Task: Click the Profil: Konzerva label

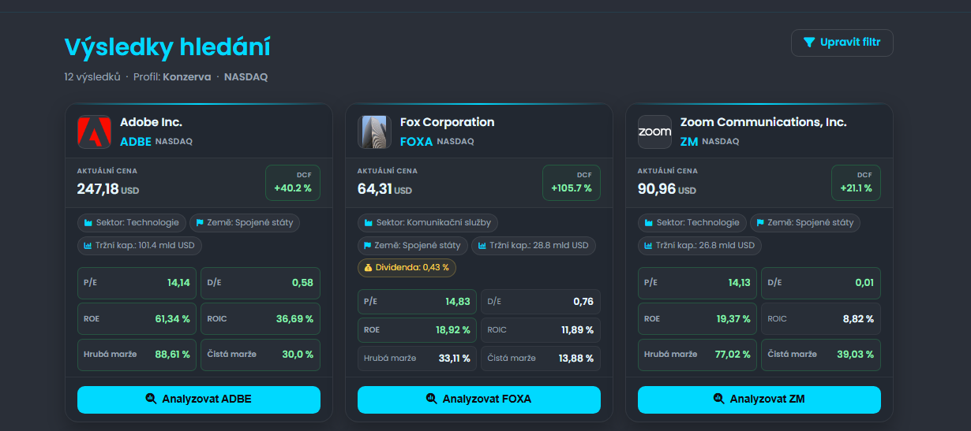Action: pyautogui.click(x=172, y=77)
